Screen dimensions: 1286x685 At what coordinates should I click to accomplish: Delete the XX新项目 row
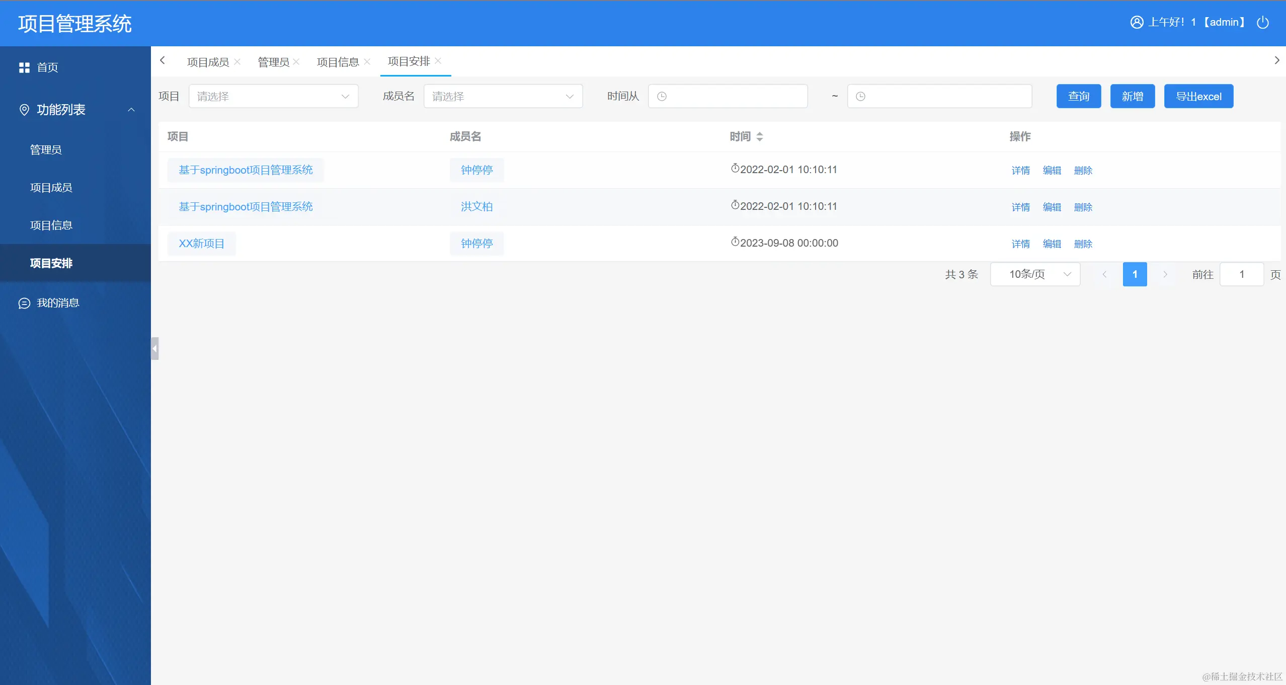click(x=1083, y=244)
